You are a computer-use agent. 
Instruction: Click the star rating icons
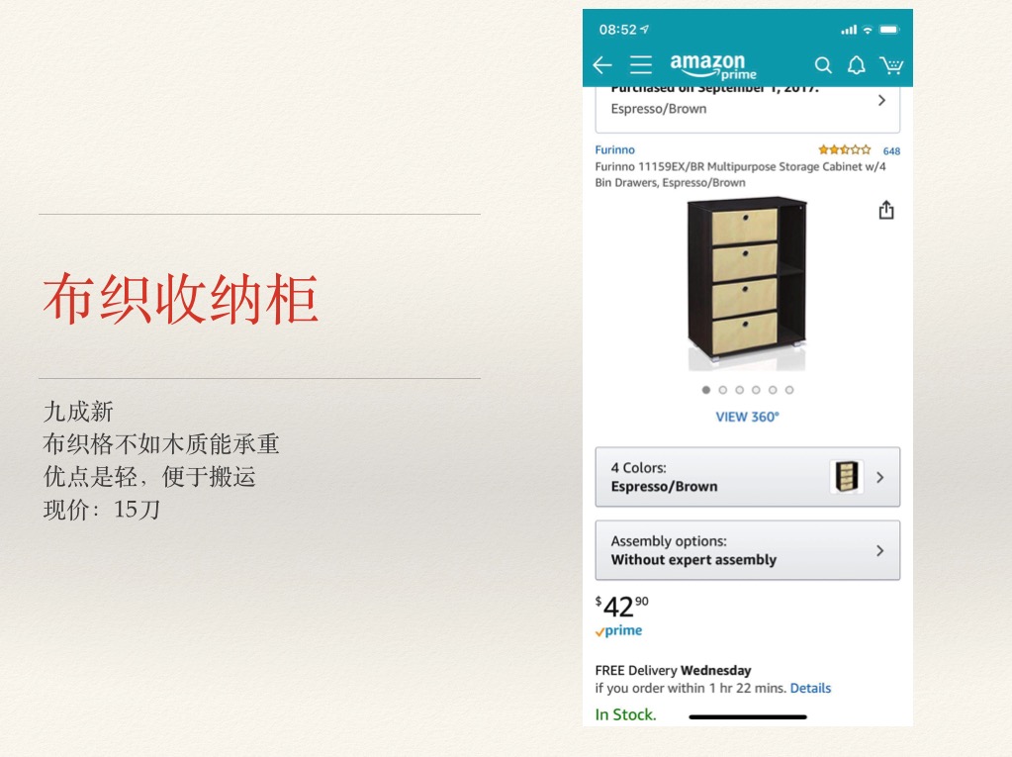[x=844, y=149]
